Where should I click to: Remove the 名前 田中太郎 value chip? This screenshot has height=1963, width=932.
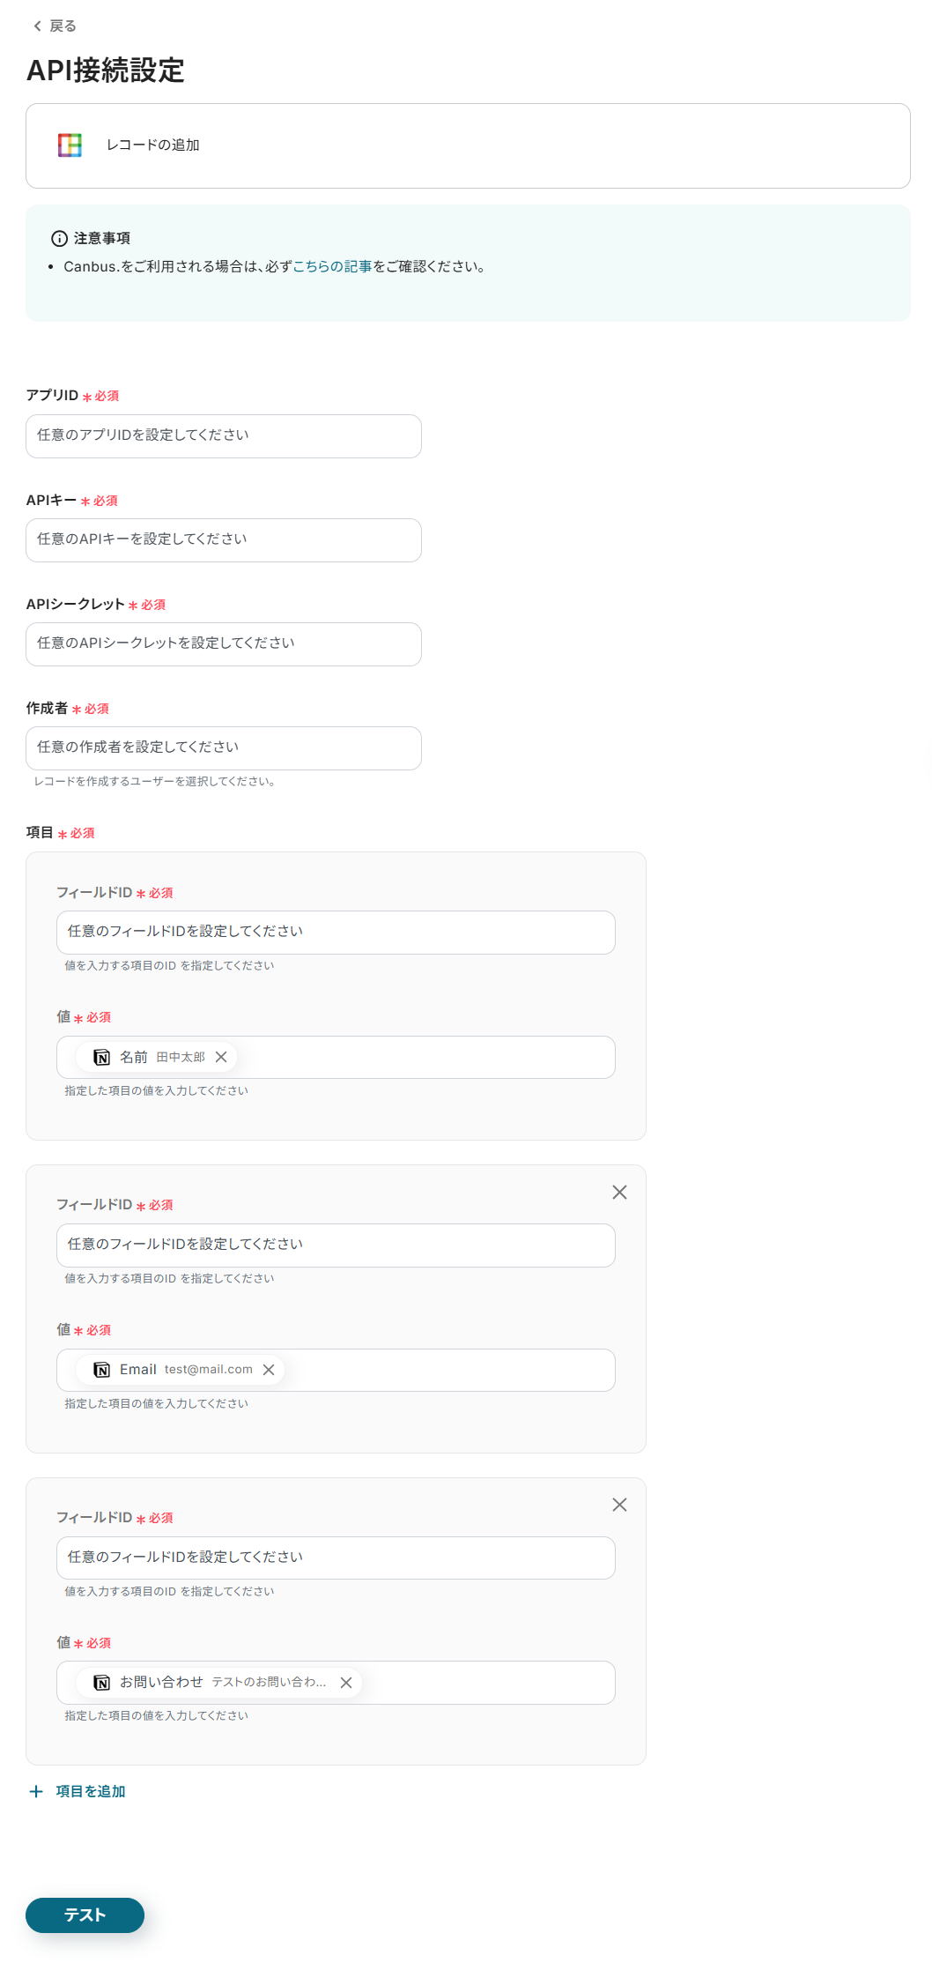[221, 1057]
